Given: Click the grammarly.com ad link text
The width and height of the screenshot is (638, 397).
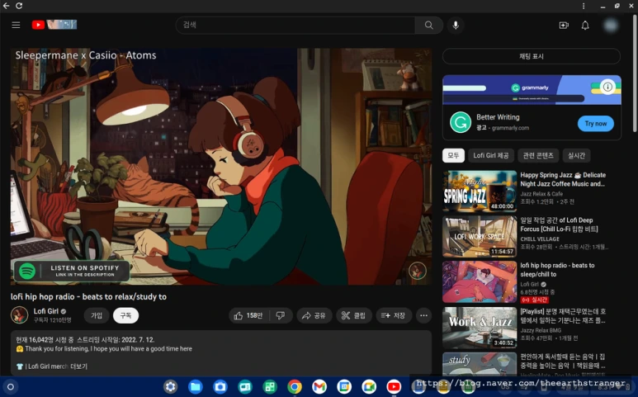Looking at the screenshot, I should coord(510,128).
